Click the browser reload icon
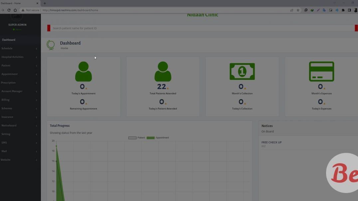 coord(9,10)
